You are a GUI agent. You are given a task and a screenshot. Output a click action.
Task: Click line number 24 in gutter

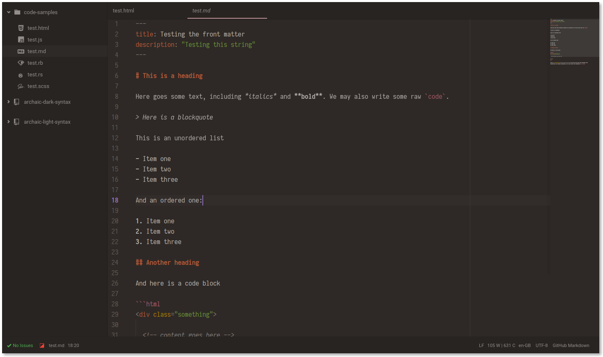[x=115, y=262]
